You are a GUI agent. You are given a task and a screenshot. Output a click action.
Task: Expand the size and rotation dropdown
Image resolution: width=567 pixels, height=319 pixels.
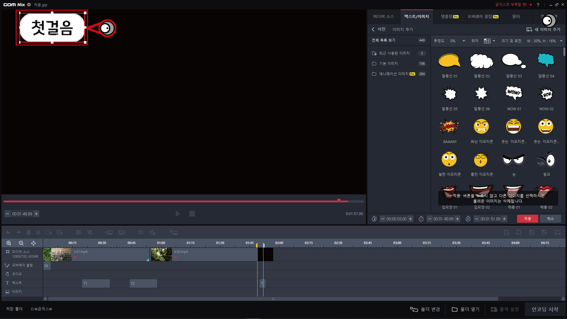click(x=561, y=41)
